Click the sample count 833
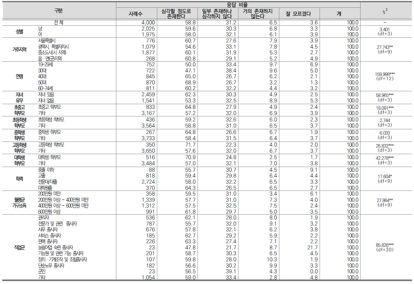 [150, 107]
